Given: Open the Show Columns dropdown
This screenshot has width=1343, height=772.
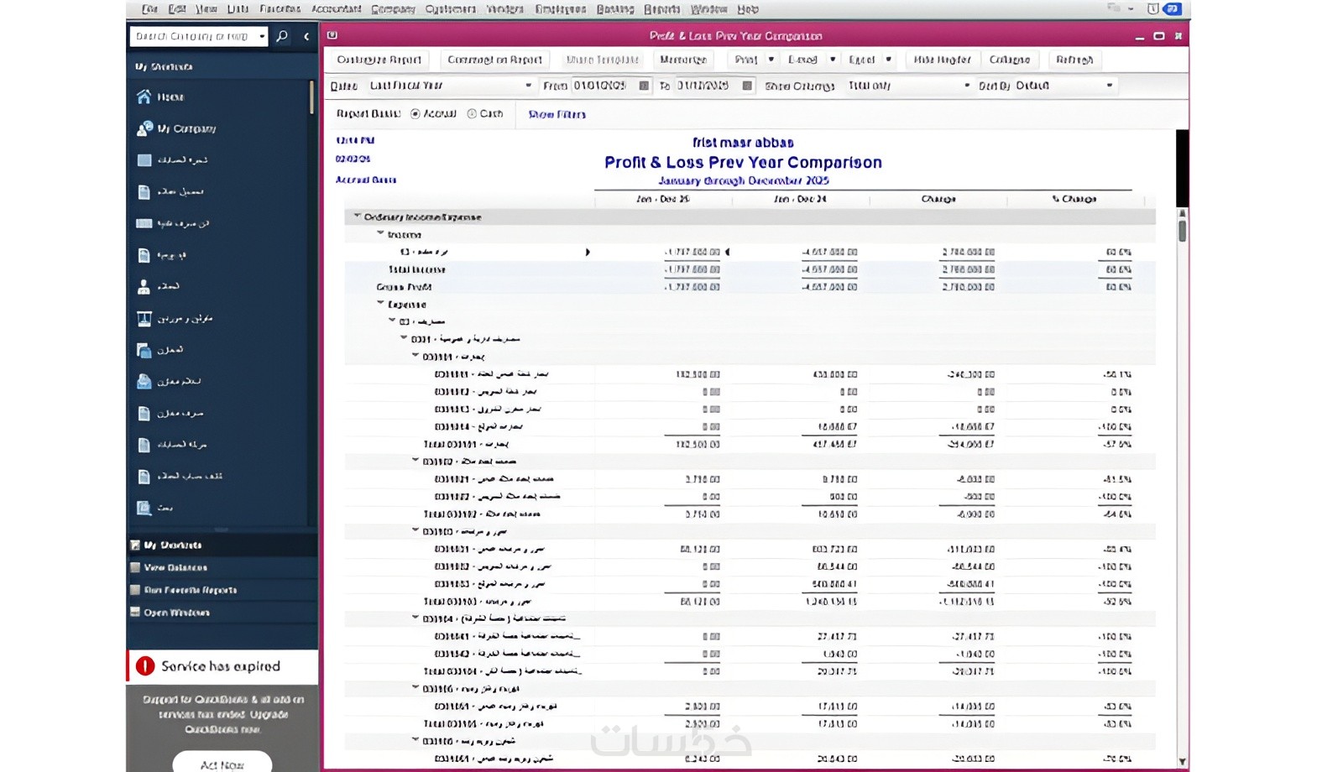Looking at the screenshot, I should click(967, 86).
